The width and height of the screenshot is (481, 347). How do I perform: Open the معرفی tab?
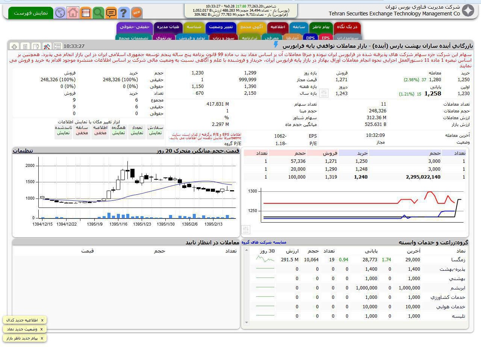[271, 38]
